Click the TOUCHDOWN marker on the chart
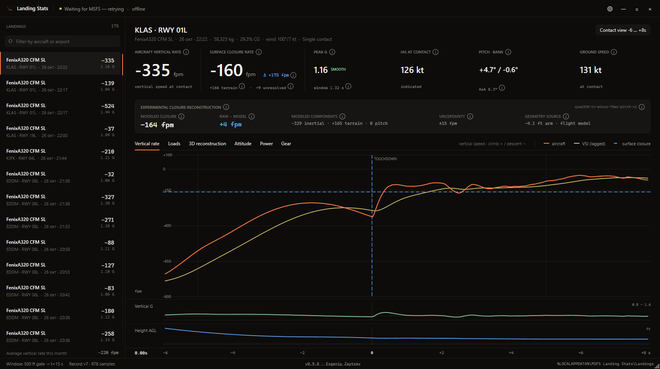The image size is (660, 369). 385,159
